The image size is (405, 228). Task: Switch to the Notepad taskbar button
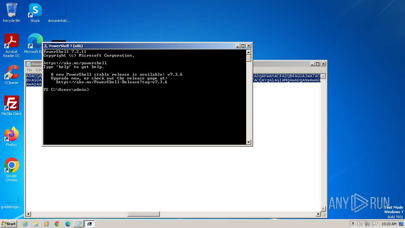pyautogui.click(x=79, y=224)
